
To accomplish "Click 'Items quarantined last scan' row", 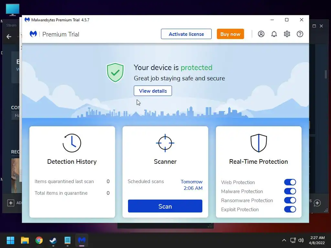I will 72,181.
